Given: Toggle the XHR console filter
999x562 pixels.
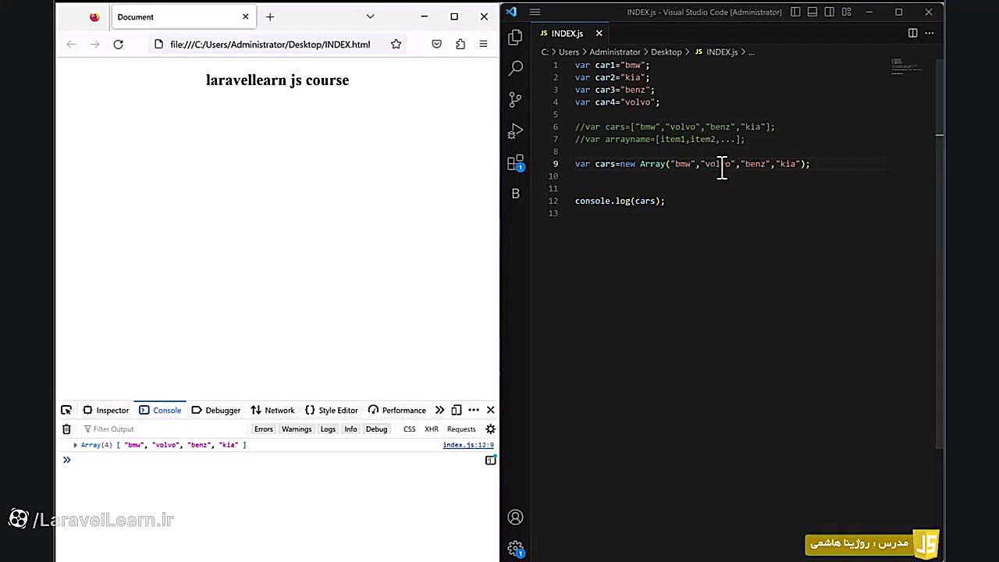Looking at the screenshot, I should (x=431, y=429).
